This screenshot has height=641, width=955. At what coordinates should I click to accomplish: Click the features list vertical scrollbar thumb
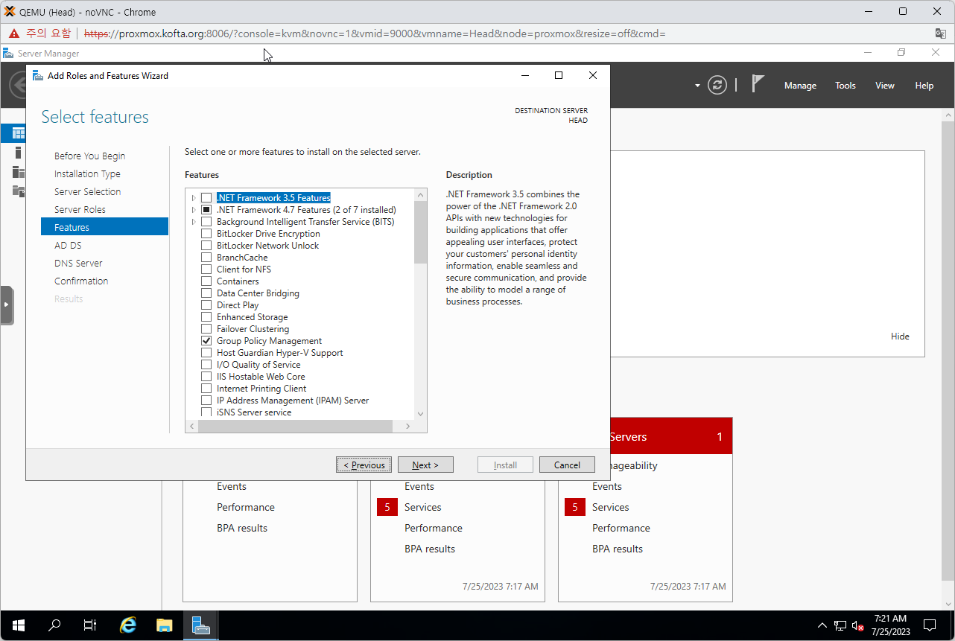click(420, 232)
